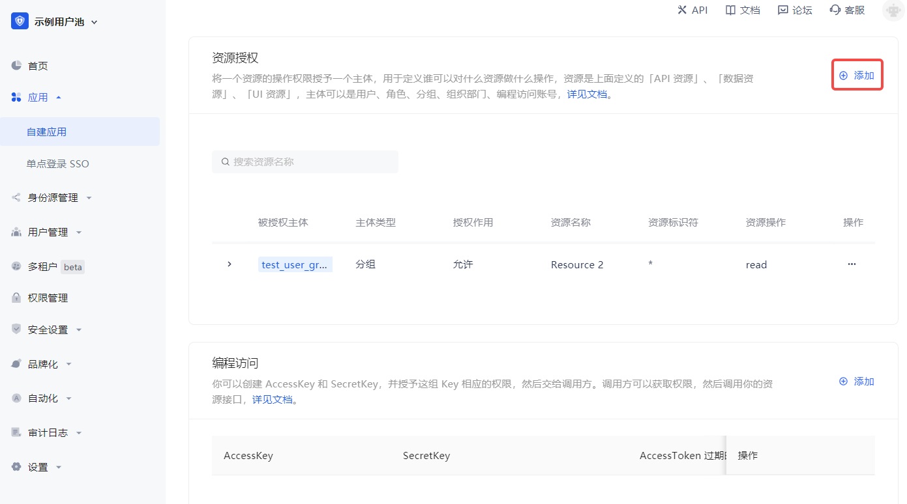Viewport: 907px width, 504px height.
Task: Select 自建应用 in the sidebar
Action: (46, 132)
